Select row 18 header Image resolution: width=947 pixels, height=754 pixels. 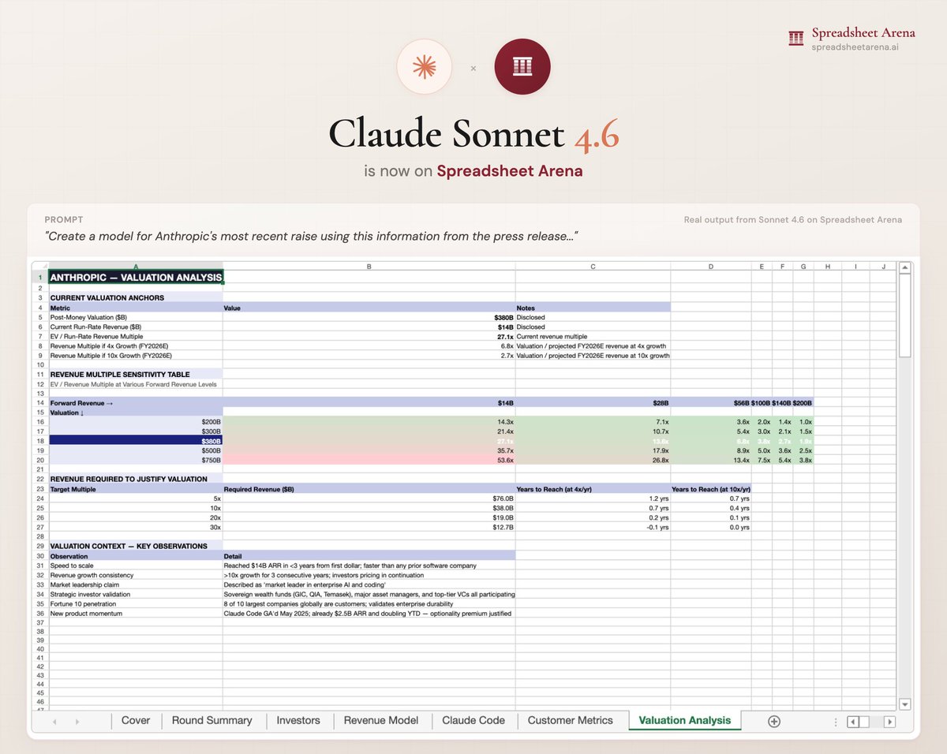(x=39, y=441)
